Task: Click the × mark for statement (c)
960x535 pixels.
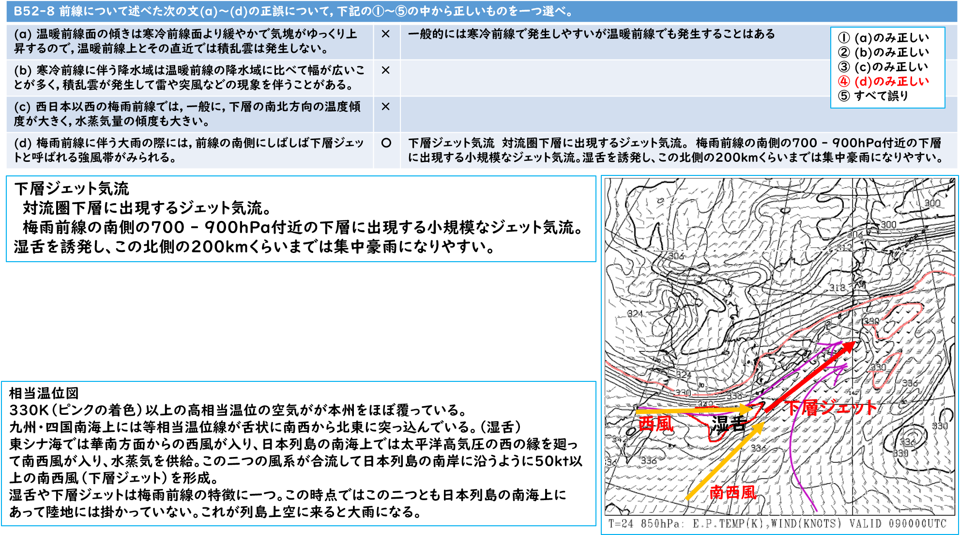Action: click(x=386, y=107)
